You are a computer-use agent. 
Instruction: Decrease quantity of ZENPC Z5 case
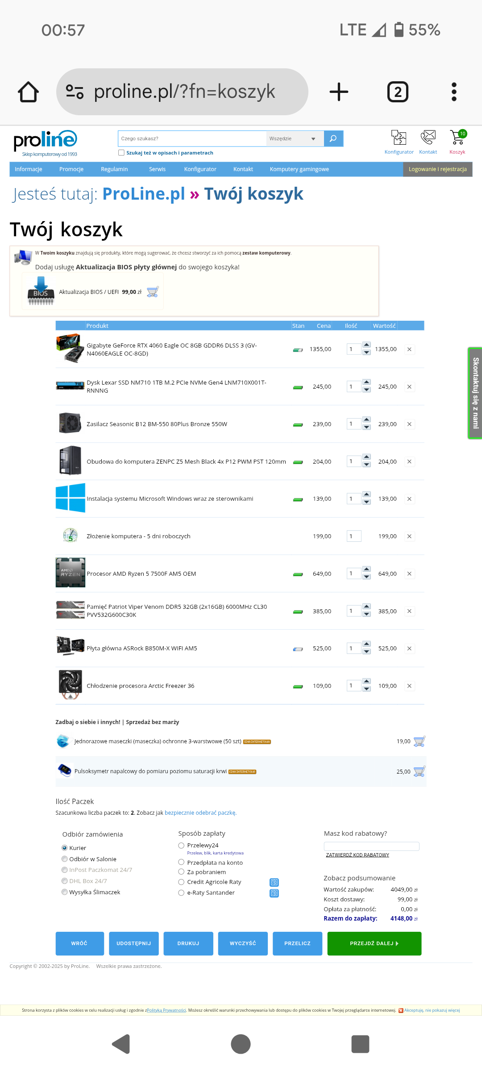tap(366, 465)
